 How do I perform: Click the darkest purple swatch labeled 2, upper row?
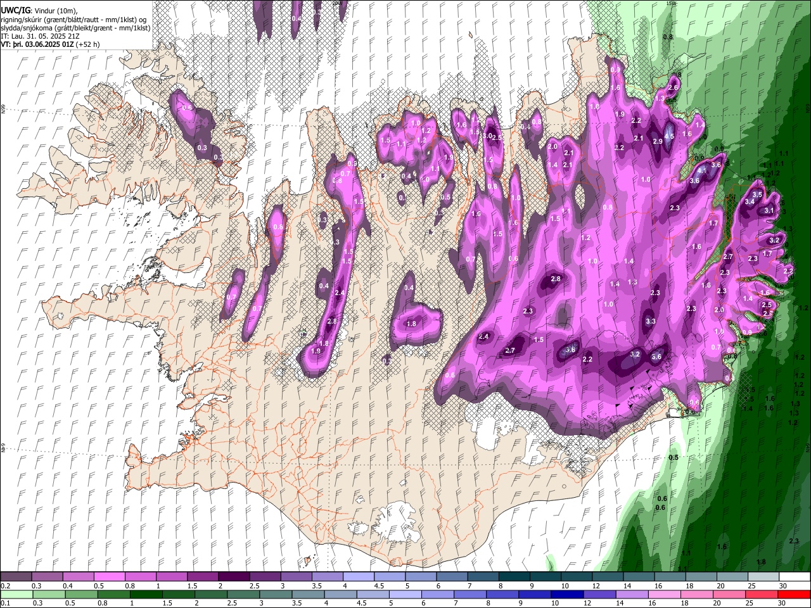point(234,577)
